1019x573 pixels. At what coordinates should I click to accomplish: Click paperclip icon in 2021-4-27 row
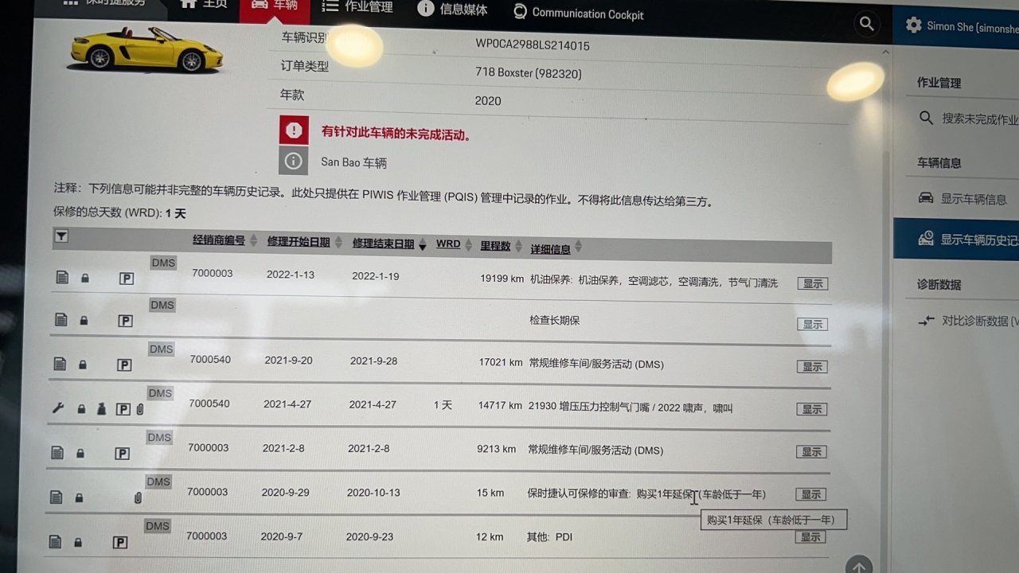140,410
